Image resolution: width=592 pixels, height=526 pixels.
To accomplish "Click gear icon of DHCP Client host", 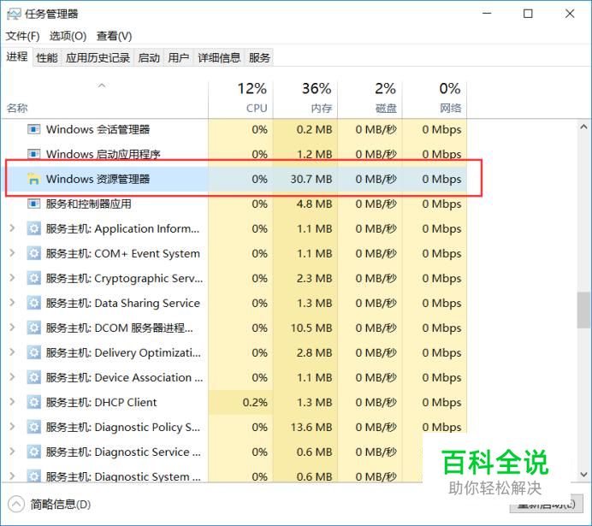I will (x=34, y=402).
